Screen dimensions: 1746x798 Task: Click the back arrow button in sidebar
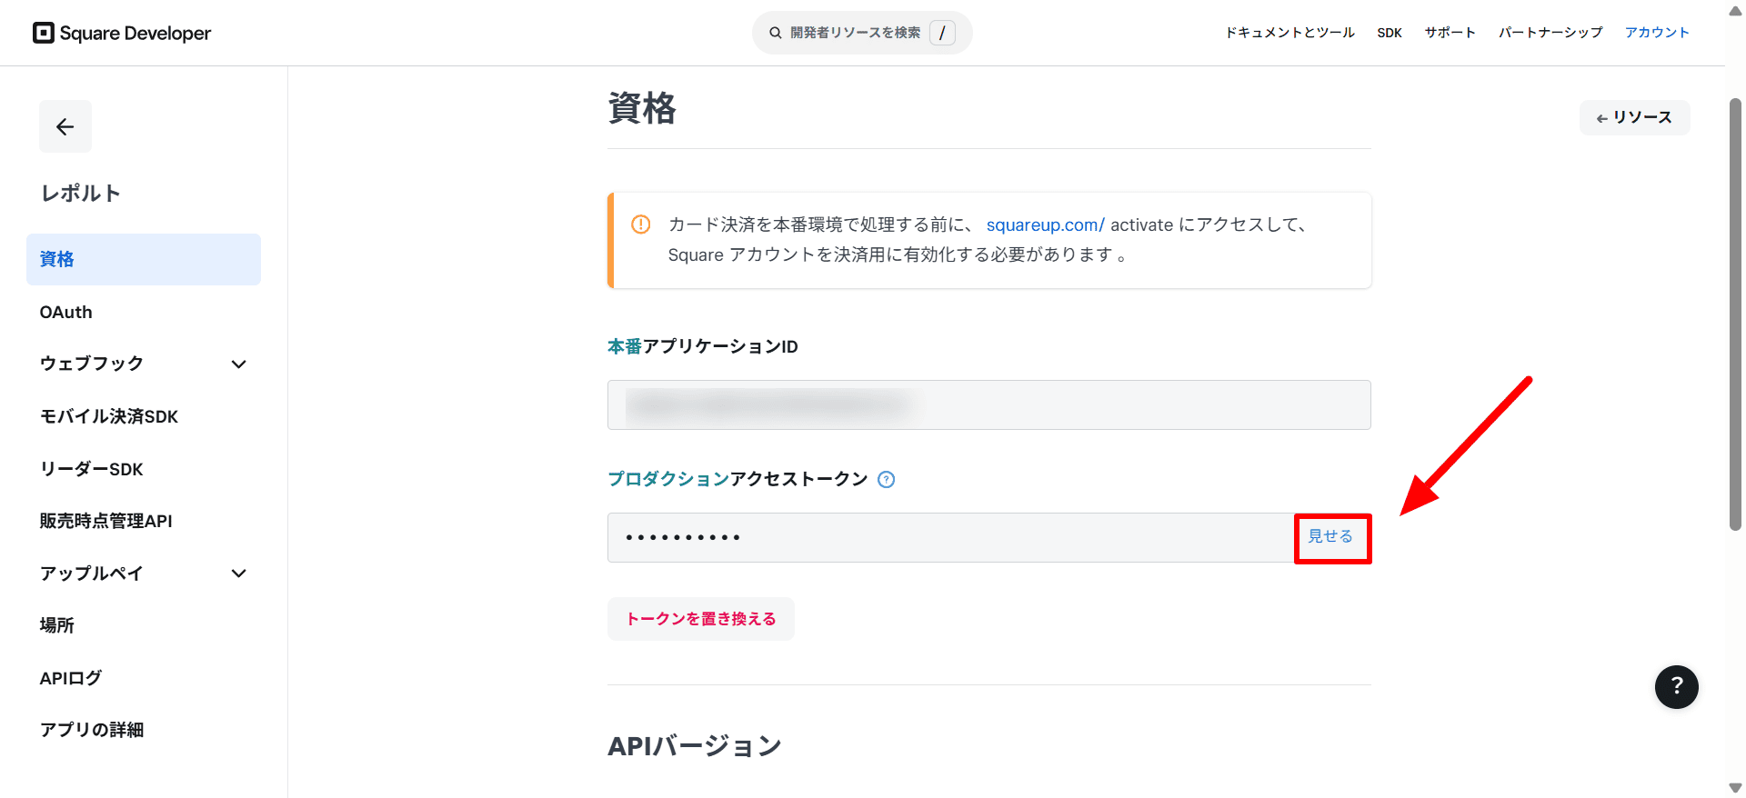point(65,126)
